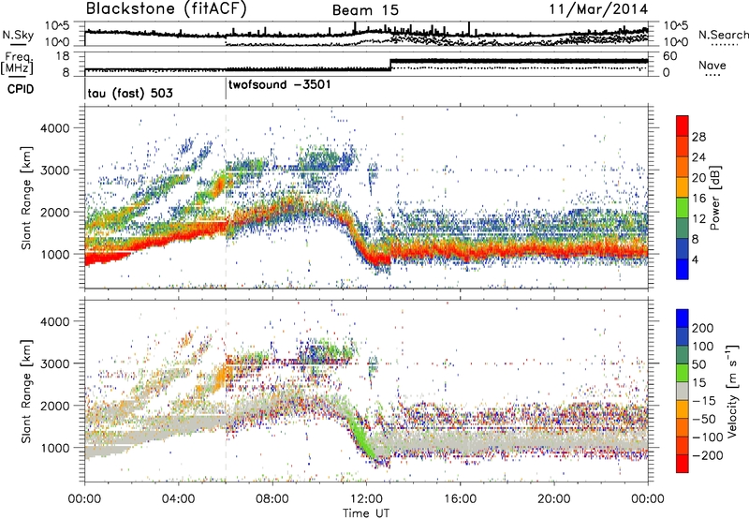Image resolution: width=749 pixels, height=519 pixels.
Task: Click the 4 tick on Power colorbar
Action: [696, 259]
